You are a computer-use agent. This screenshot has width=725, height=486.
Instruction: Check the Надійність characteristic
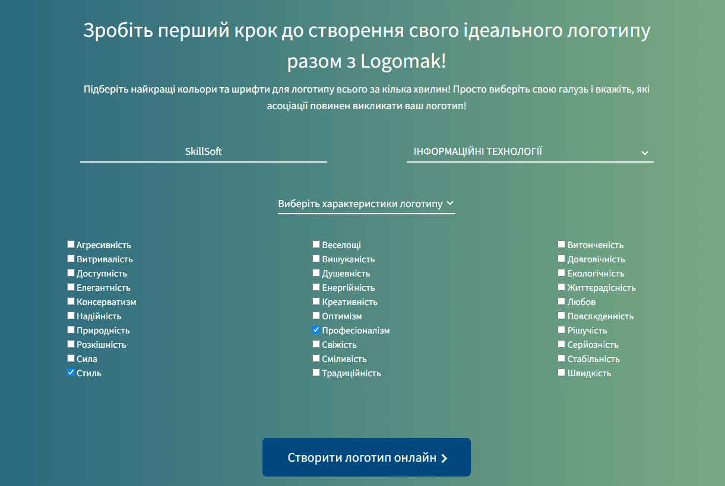71,316
